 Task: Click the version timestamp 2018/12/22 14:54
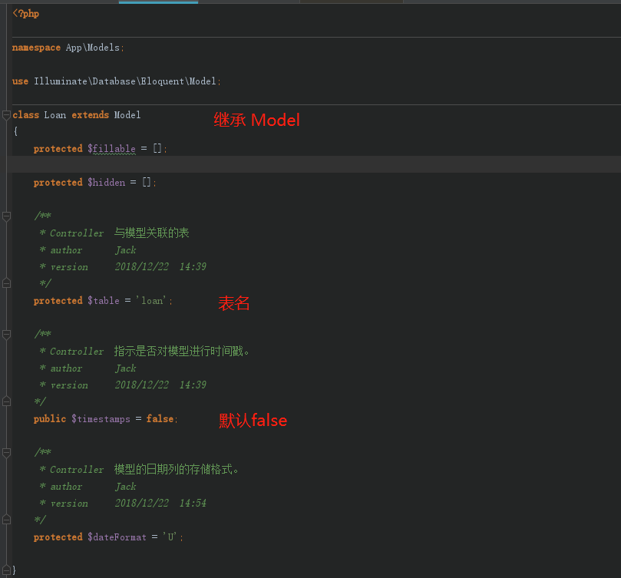[160, 503]
